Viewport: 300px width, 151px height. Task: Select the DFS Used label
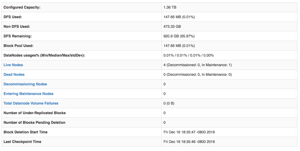(13, 17)
